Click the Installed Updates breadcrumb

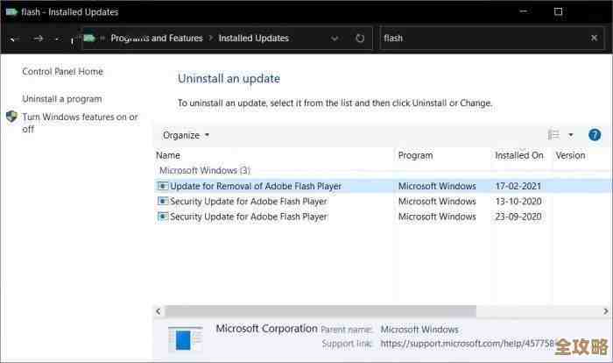[x=253, y=38]
